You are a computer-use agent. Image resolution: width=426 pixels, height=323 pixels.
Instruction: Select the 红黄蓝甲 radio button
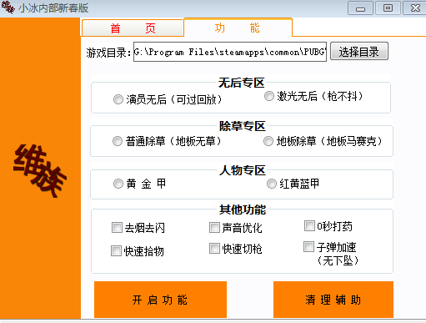click(272, 184)
